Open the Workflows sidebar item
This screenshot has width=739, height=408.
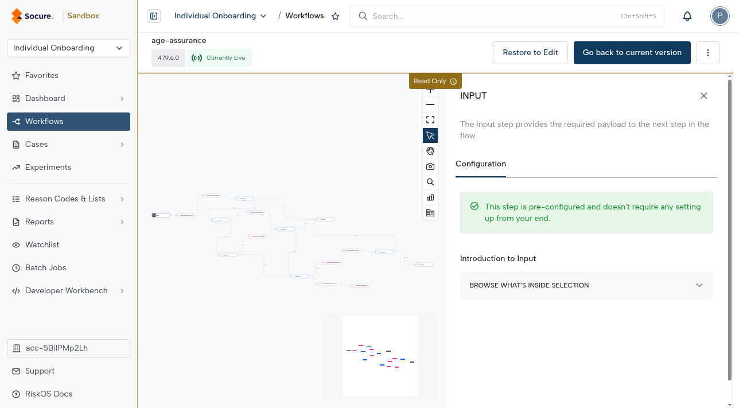(x=68, y=121)
